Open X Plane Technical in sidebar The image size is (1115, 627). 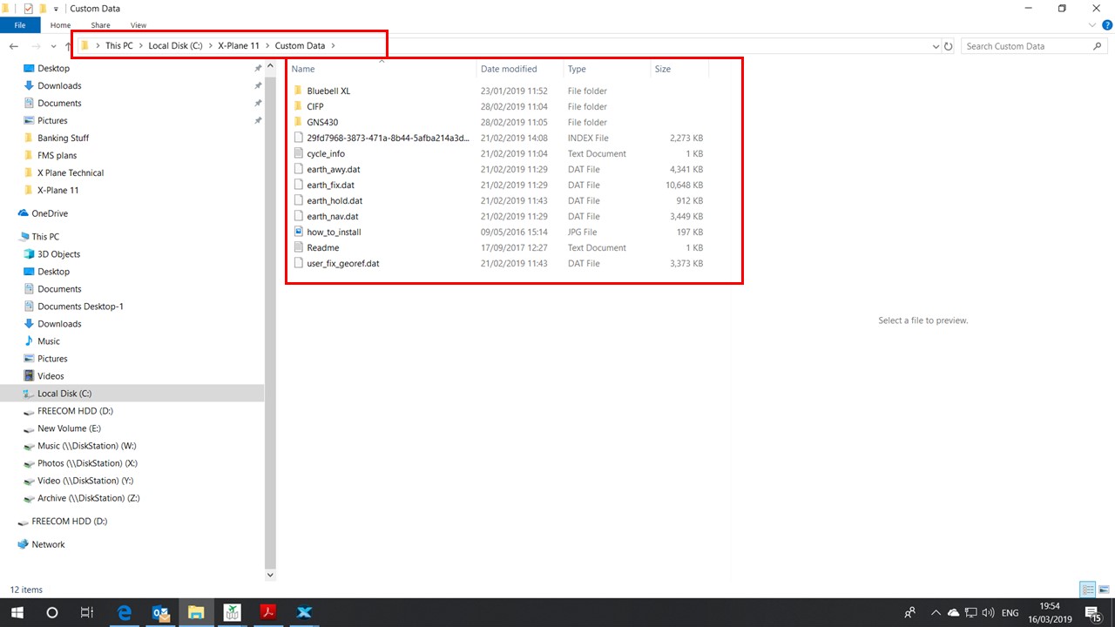pyautogui.click(x=71, y=172)
